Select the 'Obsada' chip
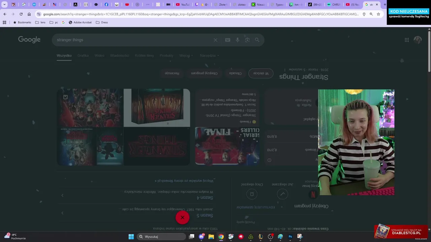The height and width of the screenshot is (242, 431). tap(235, 73)
